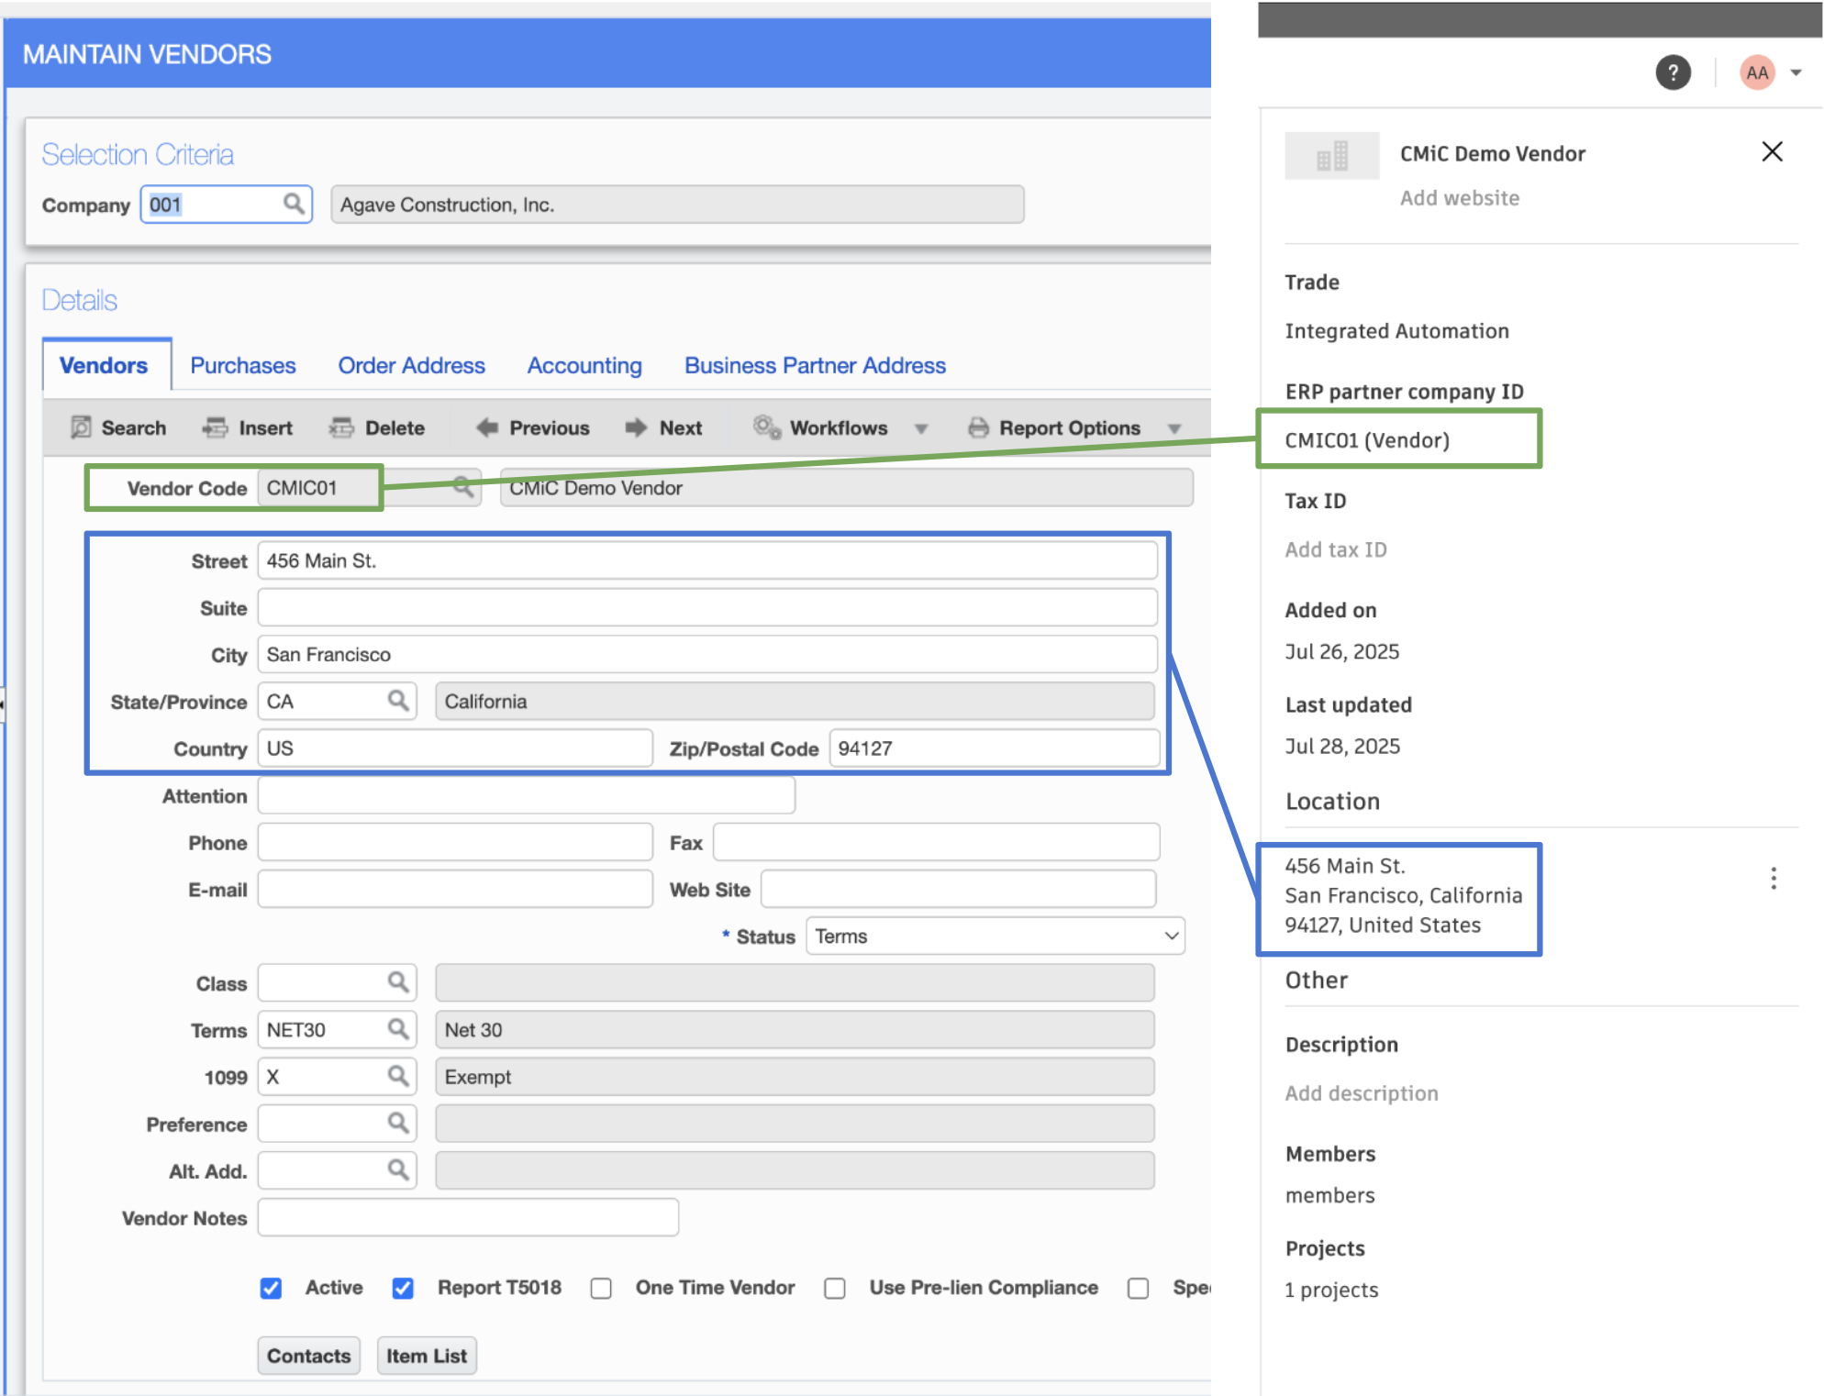Check the Use Pre-lien Compliance checkbox
Viewport: 1824px width, 1396px height.
click(x=834, y=1288)
